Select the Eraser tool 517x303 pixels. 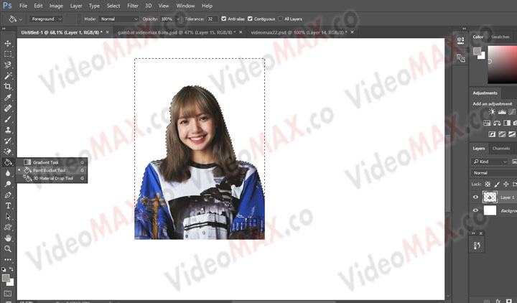click(8, 151)
